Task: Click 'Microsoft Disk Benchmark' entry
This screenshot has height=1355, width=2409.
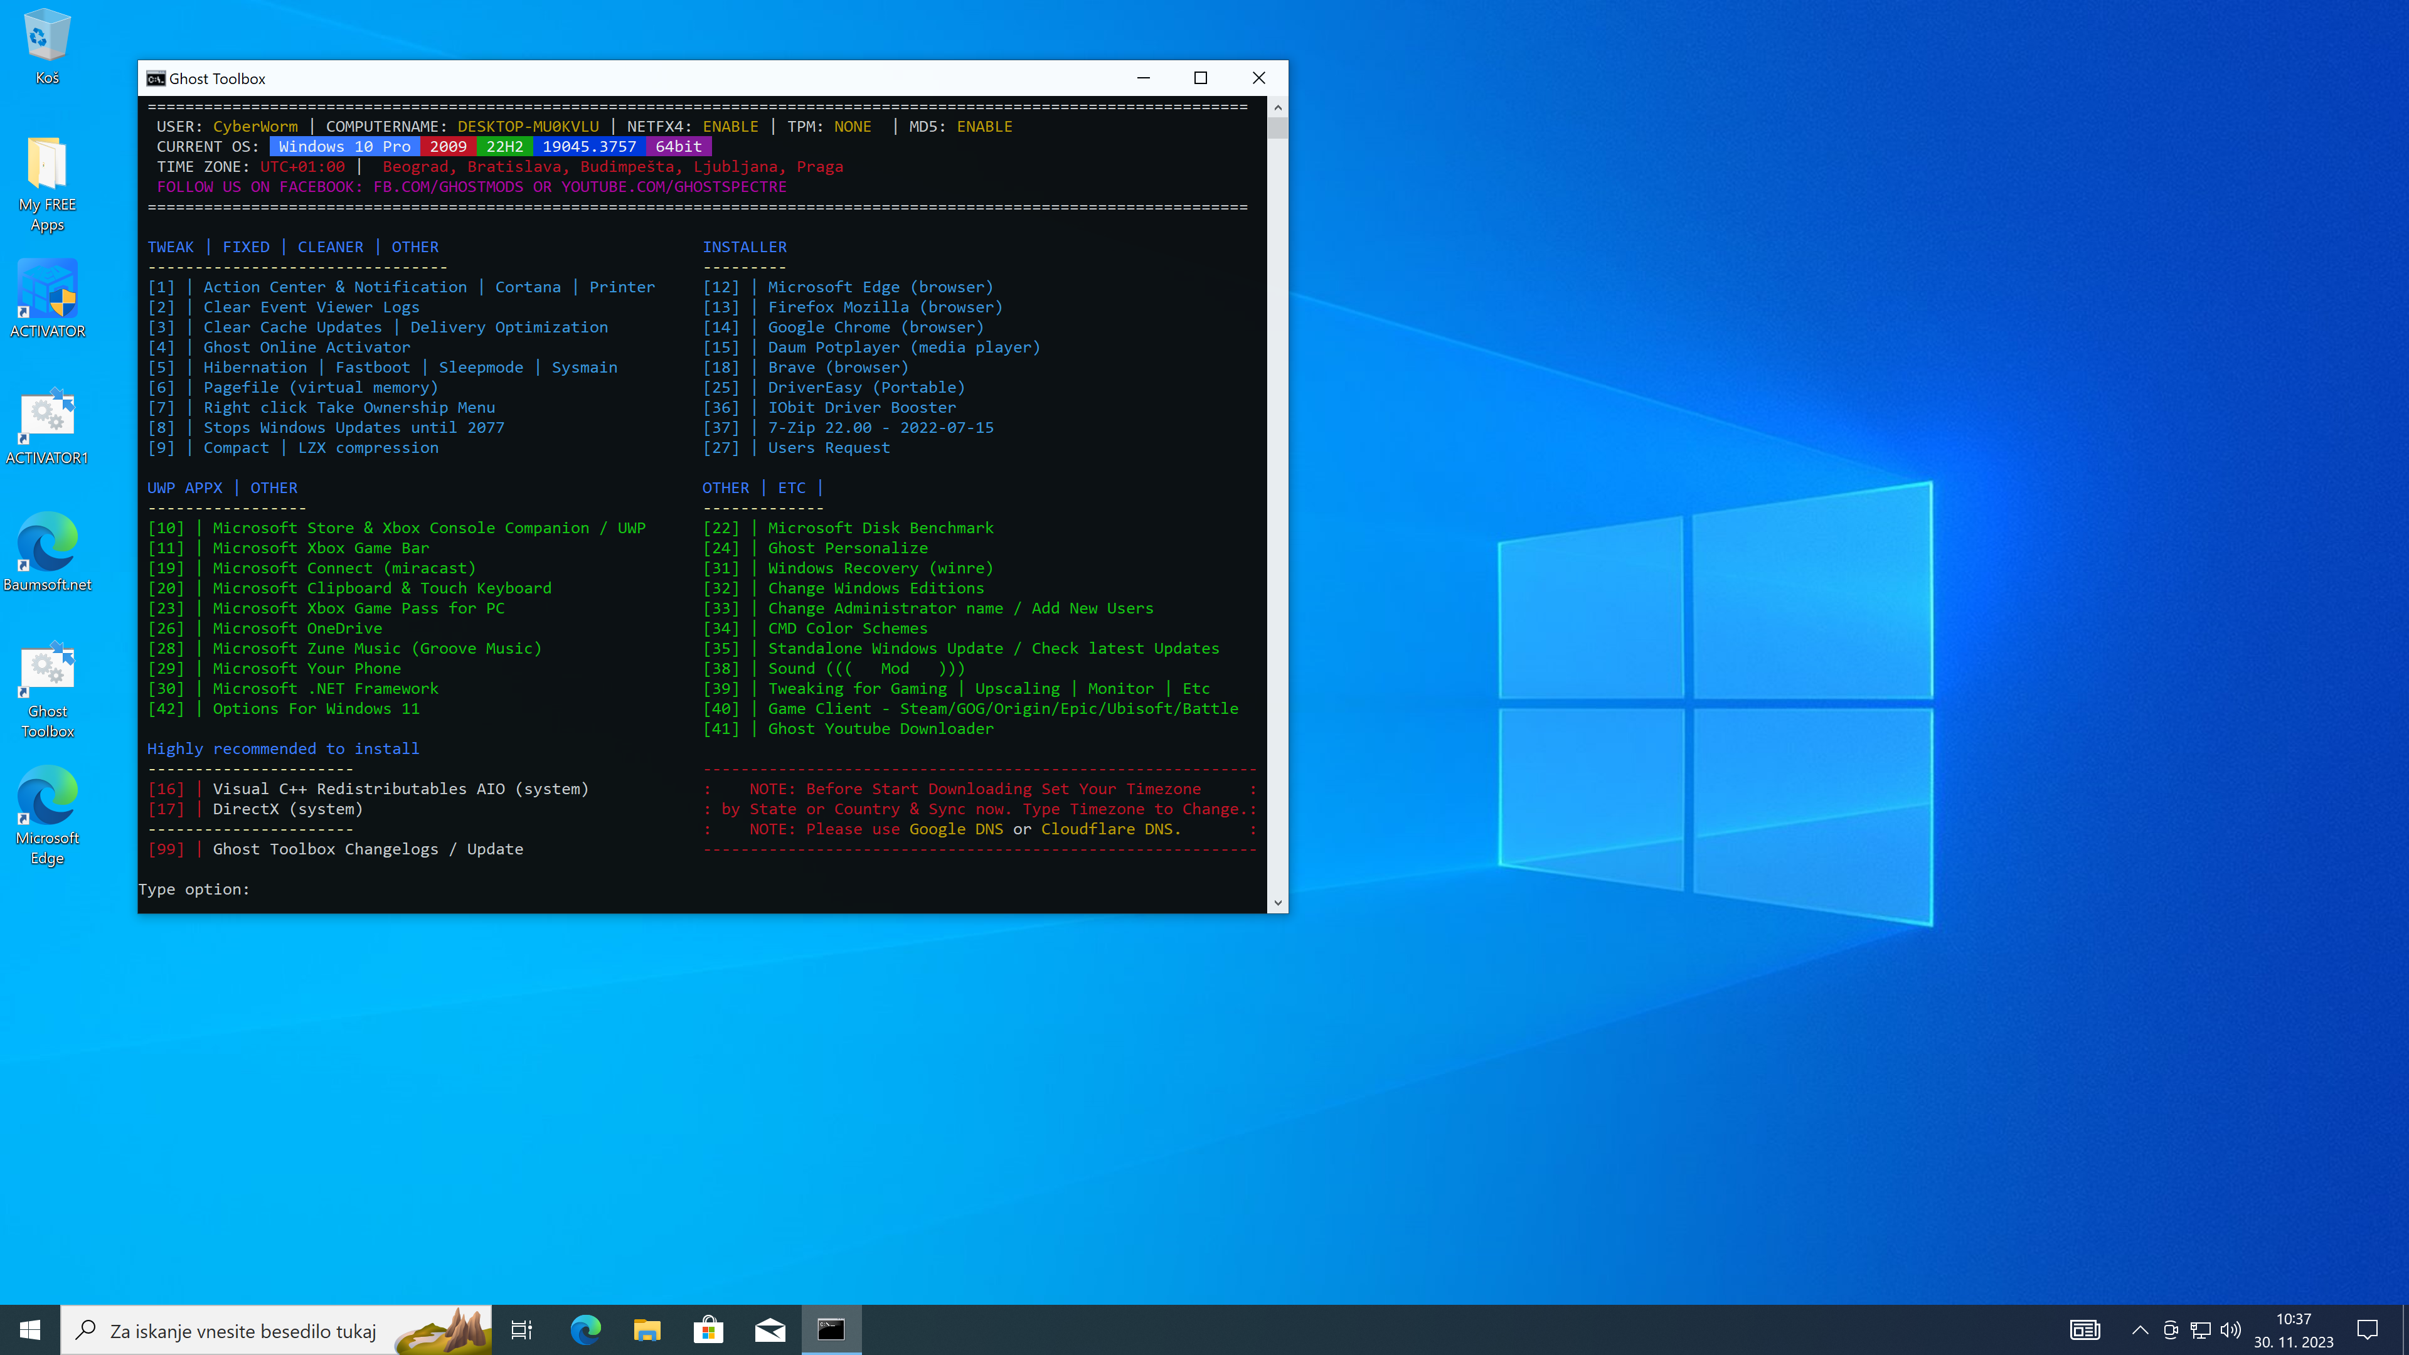Action: [880, 528]
